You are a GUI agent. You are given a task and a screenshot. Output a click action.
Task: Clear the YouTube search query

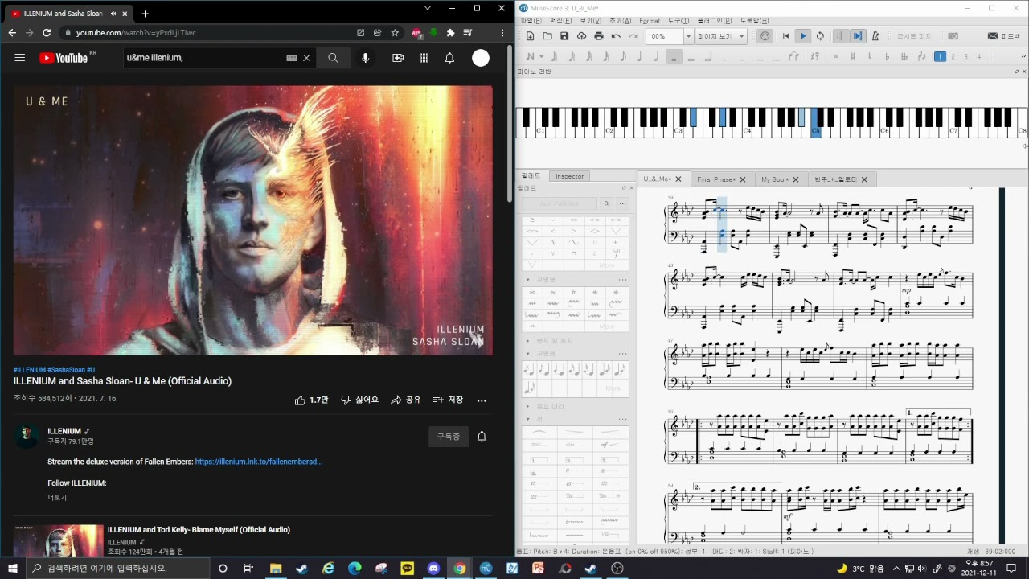pos(306,58)
